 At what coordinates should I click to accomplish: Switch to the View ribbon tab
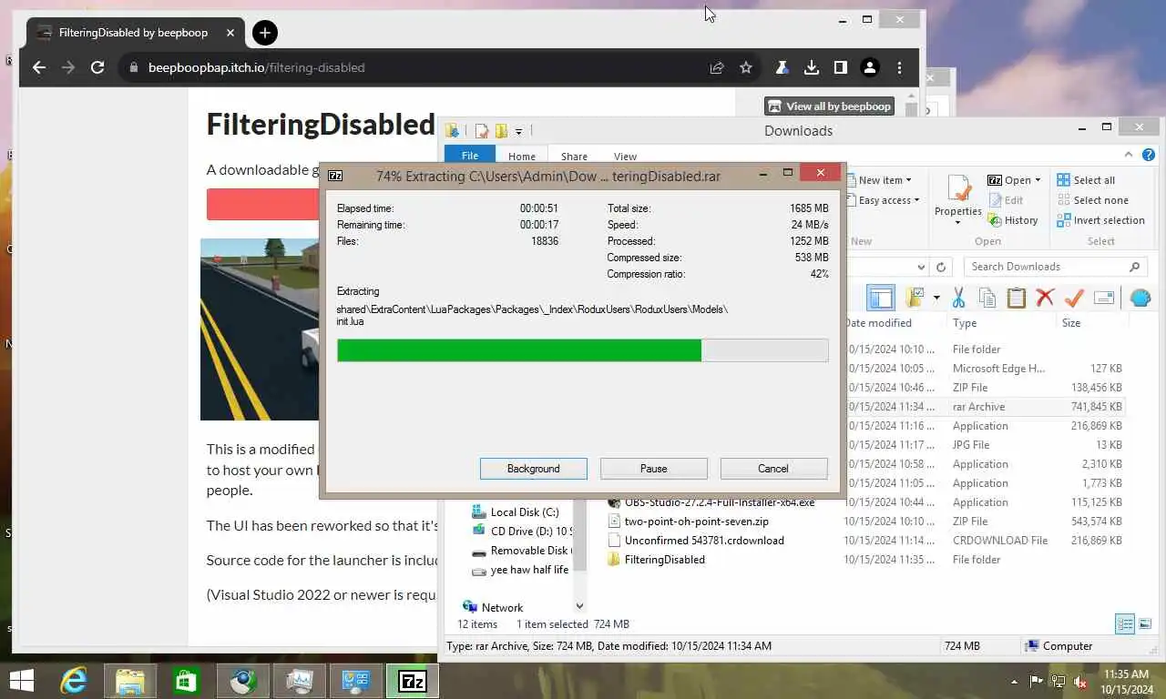click(625, 156)
